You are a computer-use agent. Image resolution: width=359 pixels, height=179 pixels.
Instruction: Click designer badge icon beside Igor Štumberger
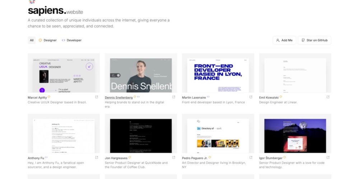point(285,157)
